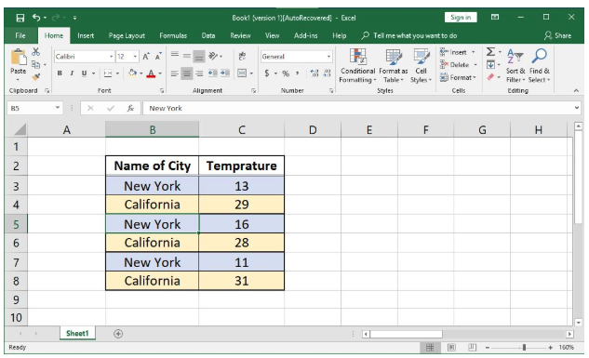The image size is (589, 358).
Task: Switch to Page Layout view icon
Action: [x=451, y=348]
